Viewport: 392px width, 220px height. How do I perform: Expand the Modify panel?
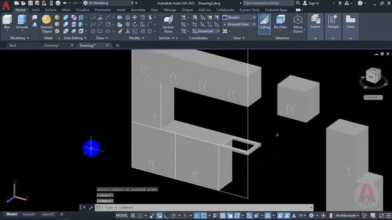137,38
